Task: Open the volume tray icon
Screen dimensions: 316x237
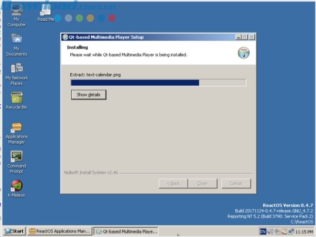Action: (270, 232)
